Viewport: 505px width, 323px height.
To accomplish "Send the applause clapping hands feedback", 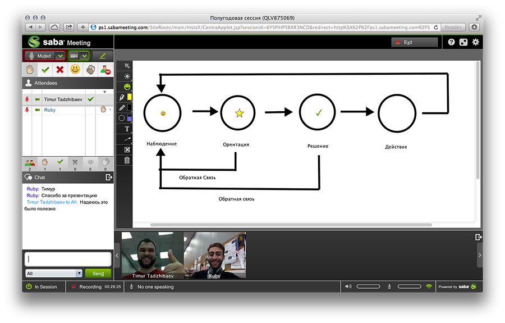I will [90, 70].
